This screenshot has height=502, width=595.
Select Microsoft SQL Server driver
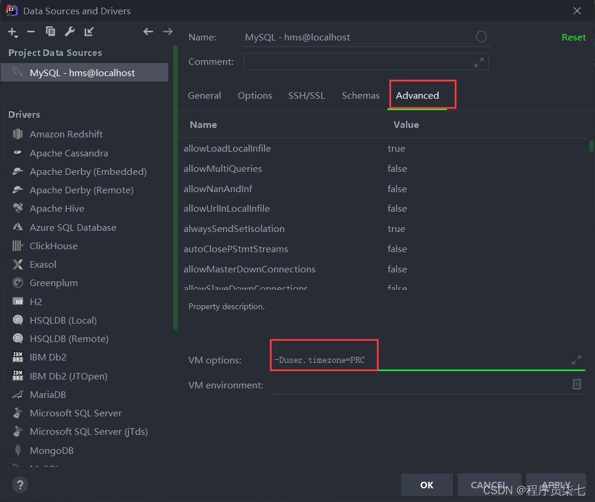(x=75, y=413)
